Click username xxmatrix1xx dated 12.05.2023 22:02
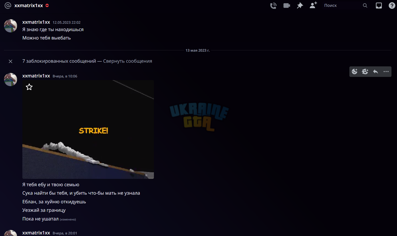Viewport: 397px width, 236px height. pyautogui.click(x=36, y=22)
